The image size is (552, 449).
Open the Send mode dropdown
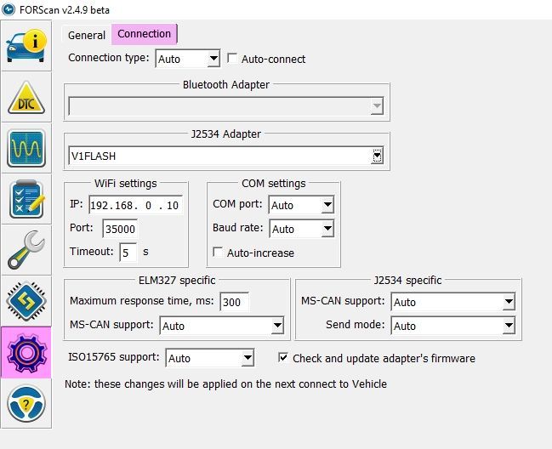[x=453, y=326]
